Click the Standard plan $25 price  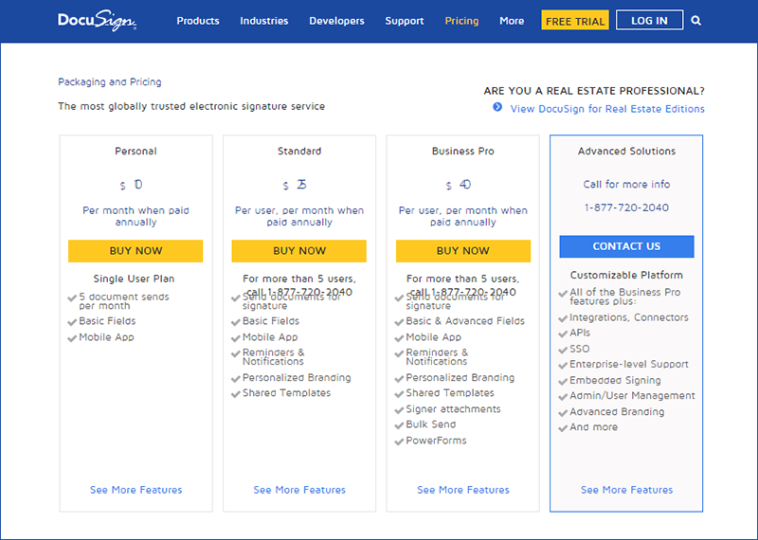[x=295, y=185]
